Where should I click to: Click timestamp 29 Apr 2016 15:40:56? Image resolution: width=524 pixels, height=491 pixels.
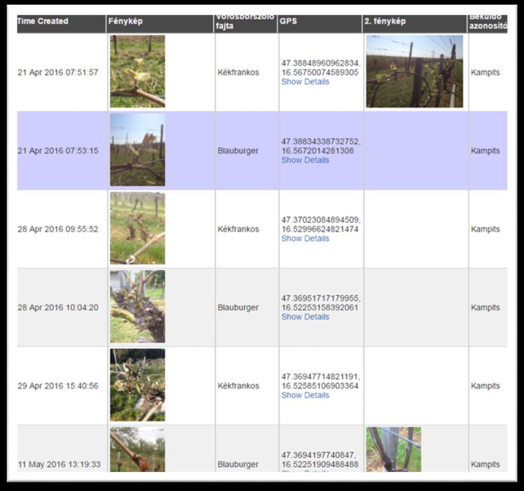(58, 386)
